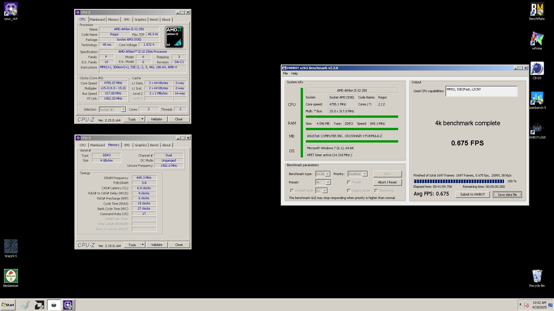The image size is (554, 311).
Task: Click the AMD Athlon II processor logo
Action: [174, 37]
